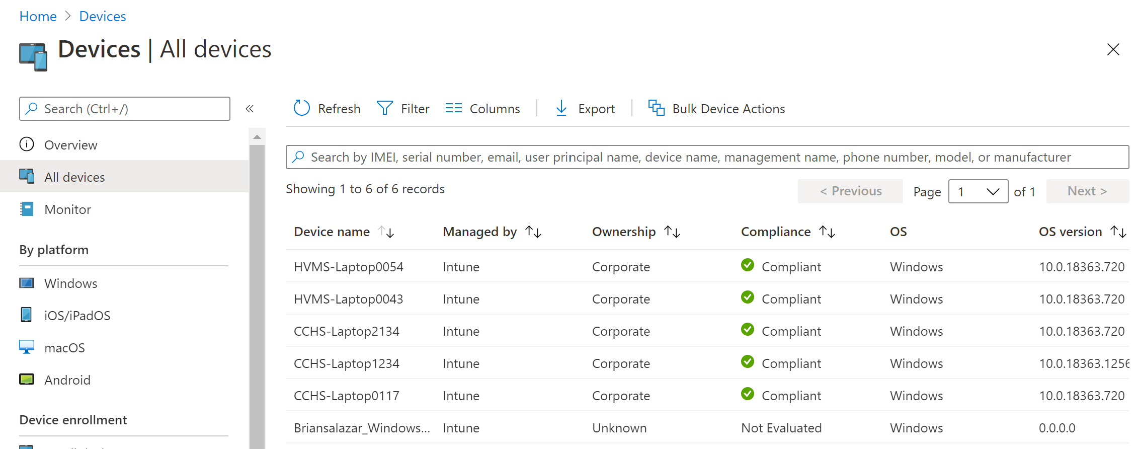Open device Briansalazar_Windows...
The height and width of the screenshot is (449, 1136).
pos(362,428)
